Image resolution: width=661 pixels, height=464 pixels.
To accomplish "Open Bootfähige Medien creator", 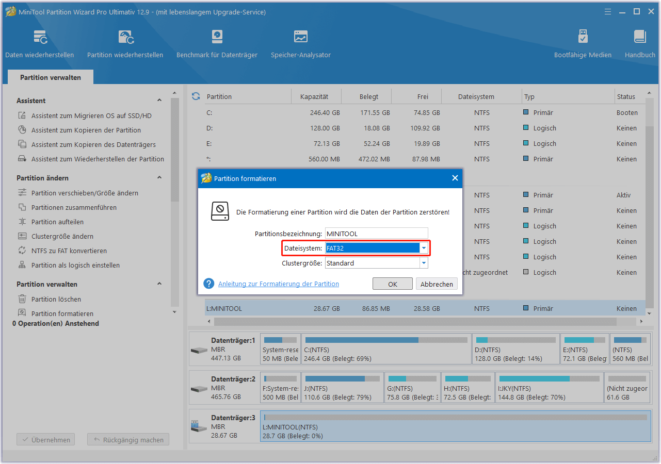I will coord(583,44).
